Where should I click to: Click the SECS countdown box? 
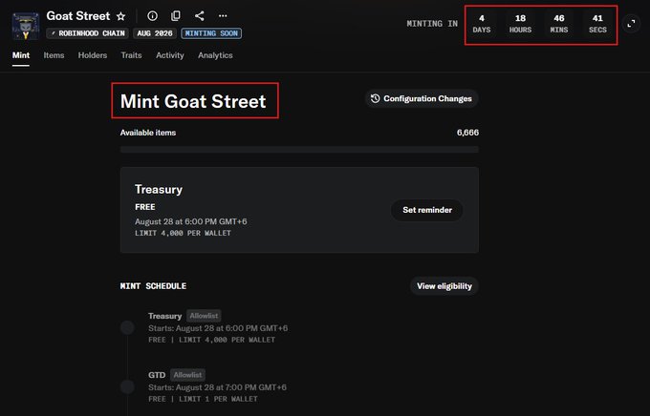tap(597, 25)
